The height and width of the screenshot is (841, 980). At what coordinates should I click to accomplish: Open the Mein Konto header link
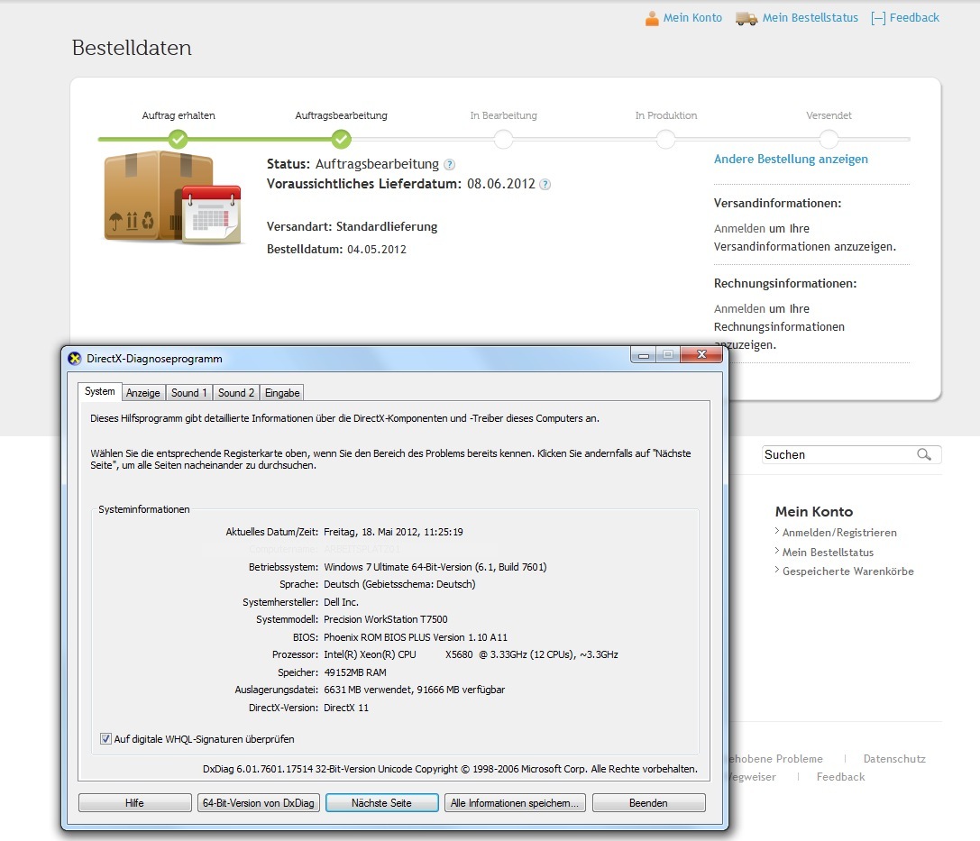(x=692, y=18)
